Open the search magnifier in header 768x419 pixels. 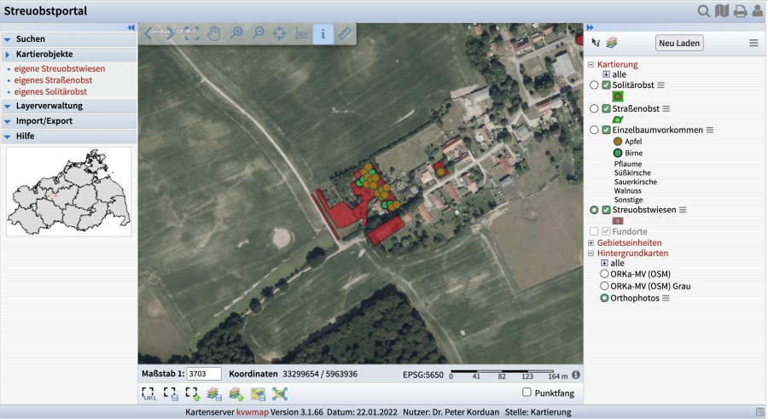(x=704, y=11)
